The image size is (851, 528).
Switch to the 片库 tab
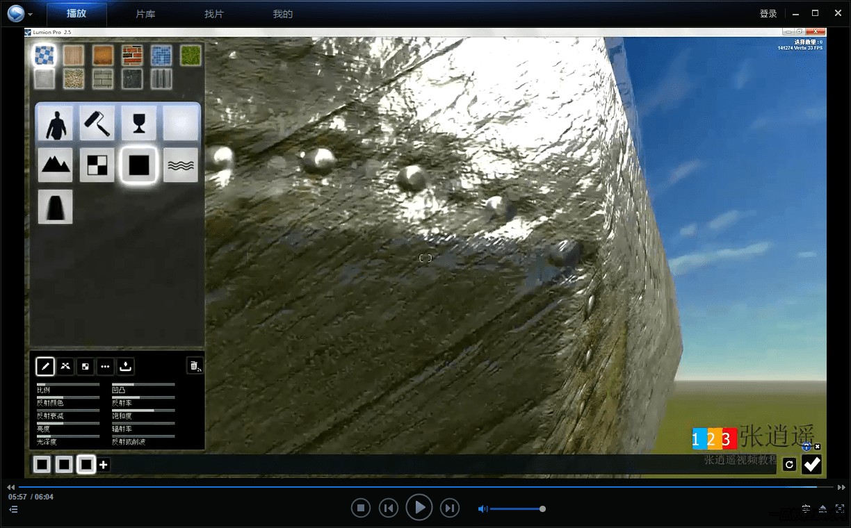coord(145,14)
